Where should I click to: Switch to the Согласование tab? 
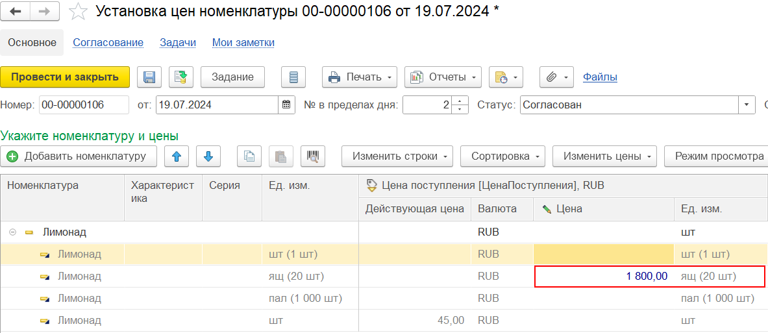coord(108,42)
